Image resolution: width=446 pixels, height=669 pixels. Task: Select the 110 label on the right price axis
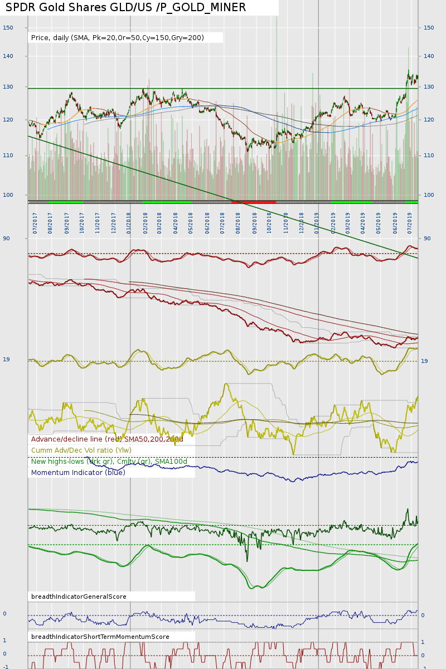point(429,155)
